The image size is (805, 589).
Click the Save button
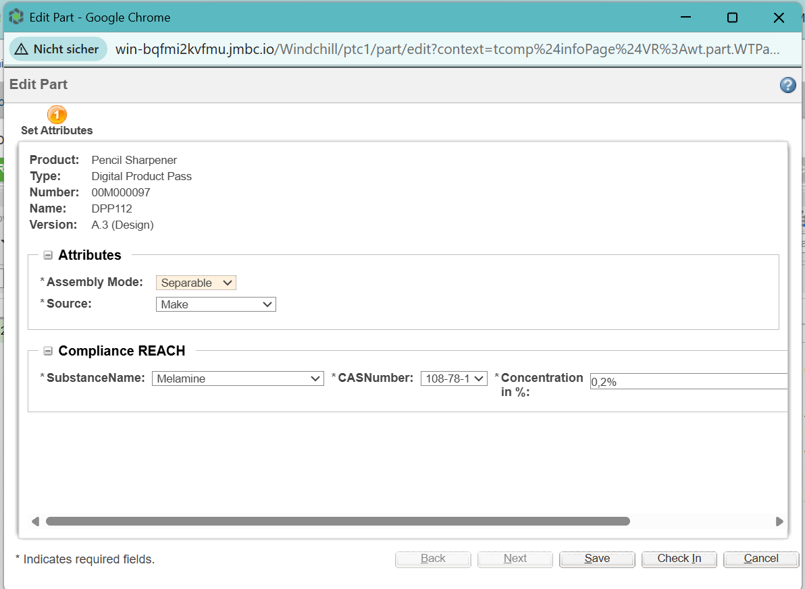597,559
